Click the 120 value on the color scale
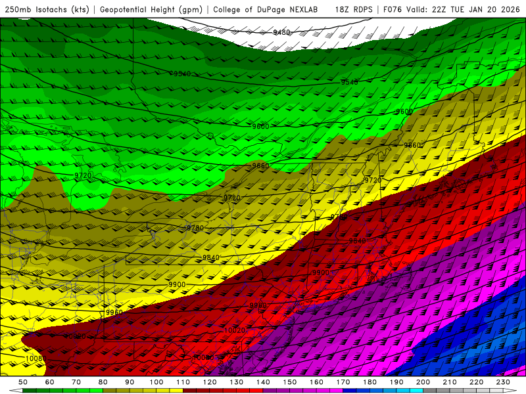The image size is (526, 394). tap(210, 382)
